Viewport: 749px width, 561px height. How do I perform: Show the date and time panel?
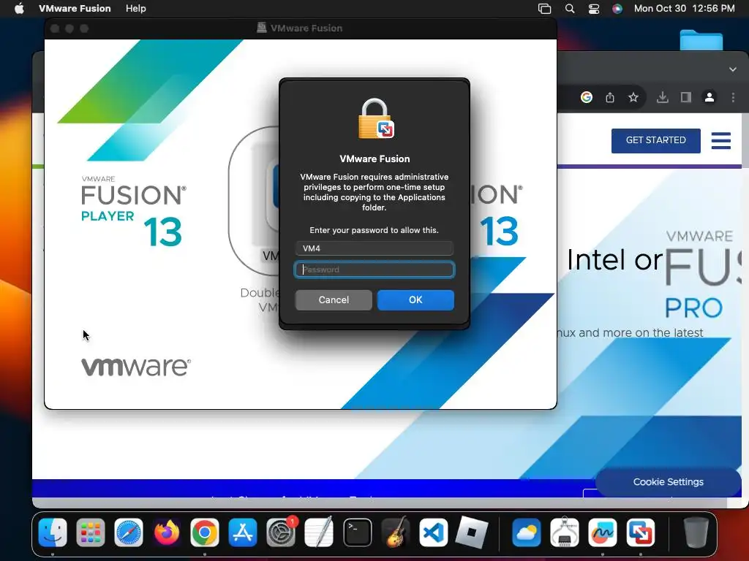click(x=684, y=9)
